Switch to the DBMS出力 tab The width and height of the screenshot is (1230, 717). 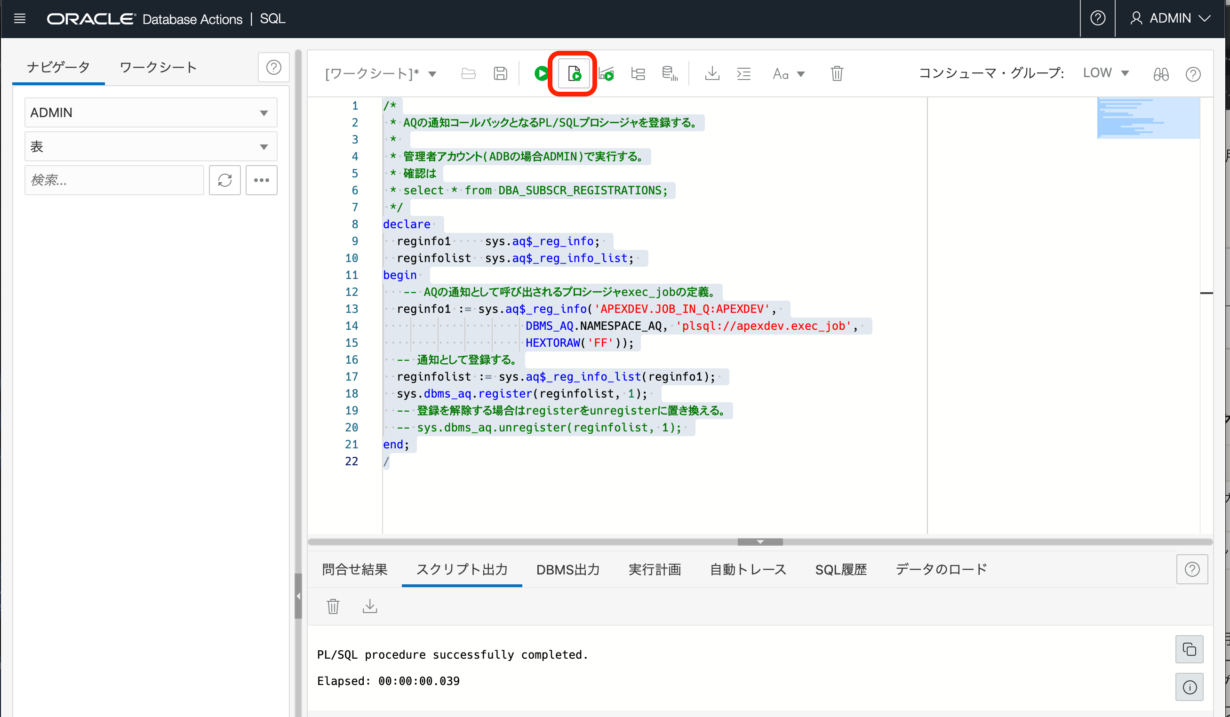(568, 570)
